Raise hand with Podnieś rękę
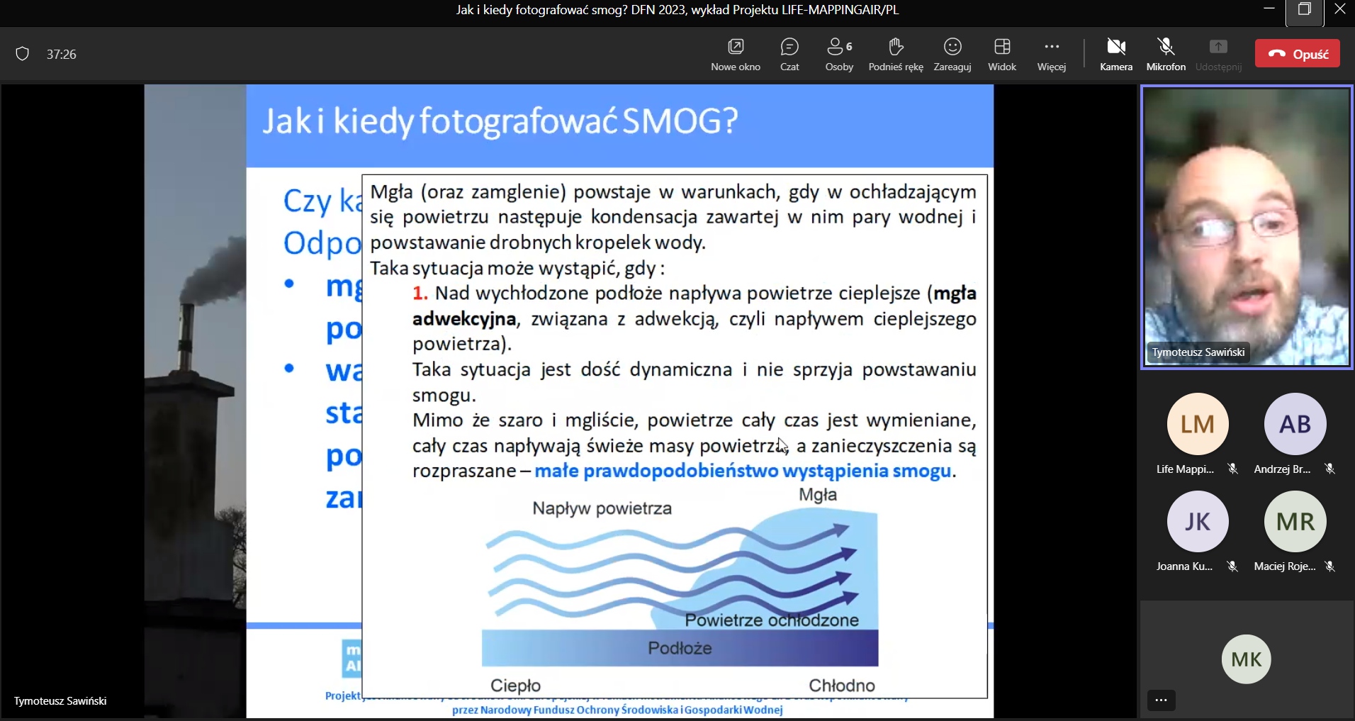Viewport: 1355px width, 721px height. (x=896, y=55)
